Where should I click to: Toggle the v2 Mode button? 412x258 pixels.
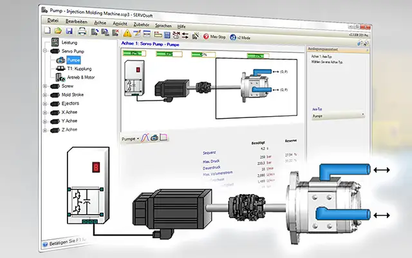tap(240, 37)
